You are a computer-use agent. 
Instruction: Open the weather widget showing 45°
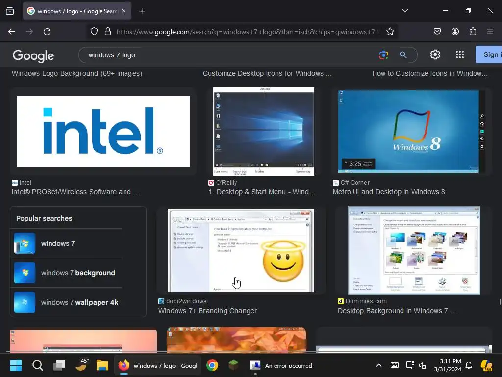click(x=81, y=365)
